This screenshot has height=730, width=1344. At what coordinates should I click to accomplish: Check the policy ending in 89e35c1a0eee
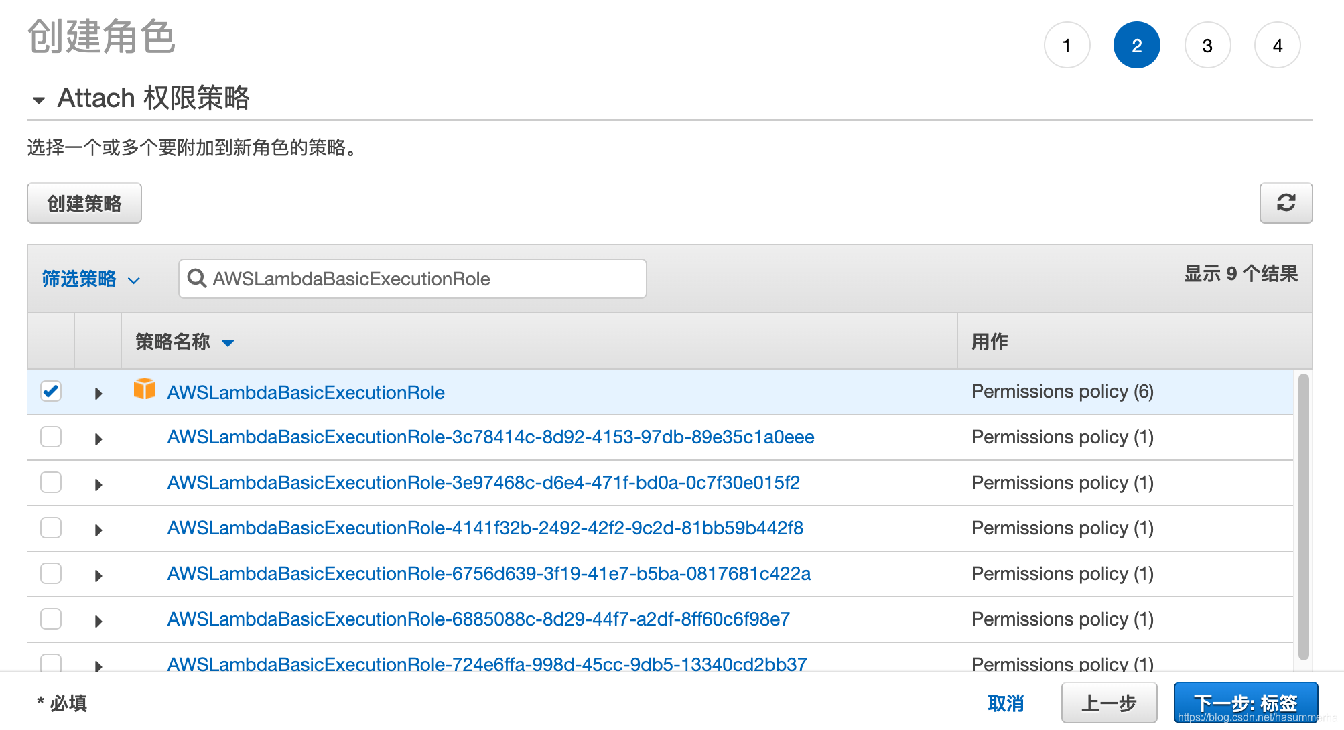[51, 437]
